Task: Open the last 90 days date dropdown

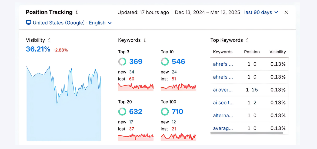Action: click(261, 12)
